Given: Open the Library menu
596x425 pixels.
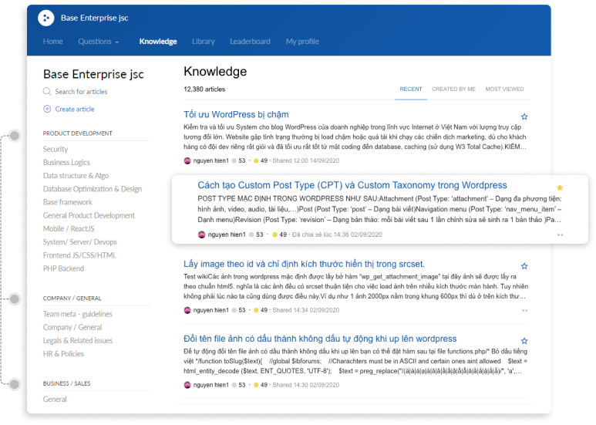Looking at the screenshot, I should (204, 42).
